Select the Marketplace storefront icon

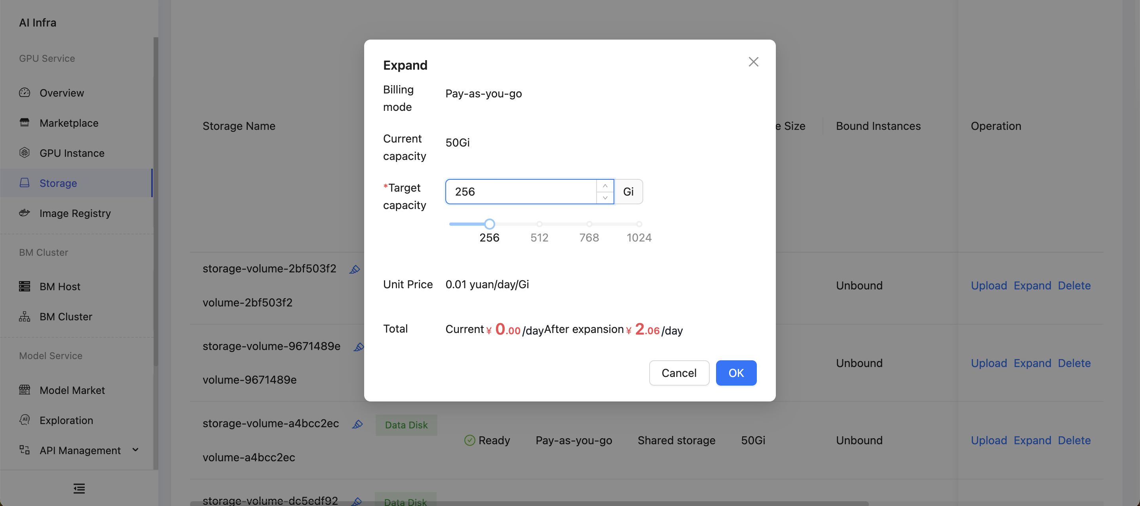(x=24, y=123)
